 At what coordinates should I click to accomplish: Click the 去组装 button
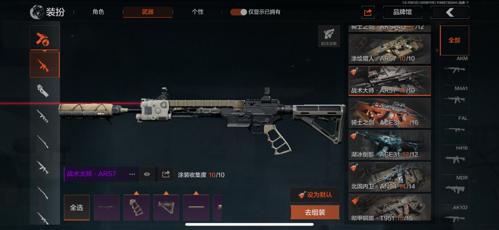pyautogui.click(x=315, y=212)
